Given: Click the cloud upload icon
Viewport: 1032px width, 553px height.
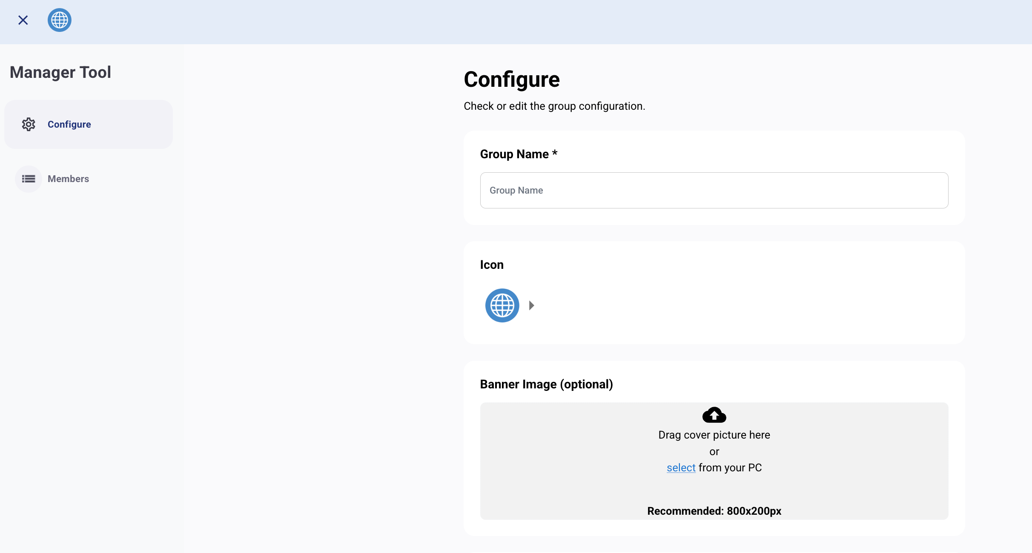Looking at the screenshot, I should 714,415.
